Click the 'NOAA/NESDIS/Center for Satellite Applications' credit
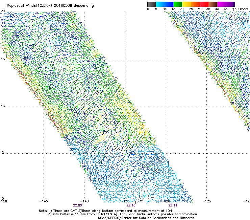The width and height of the screenshot is (250, 220). click(x=135, y=218)
